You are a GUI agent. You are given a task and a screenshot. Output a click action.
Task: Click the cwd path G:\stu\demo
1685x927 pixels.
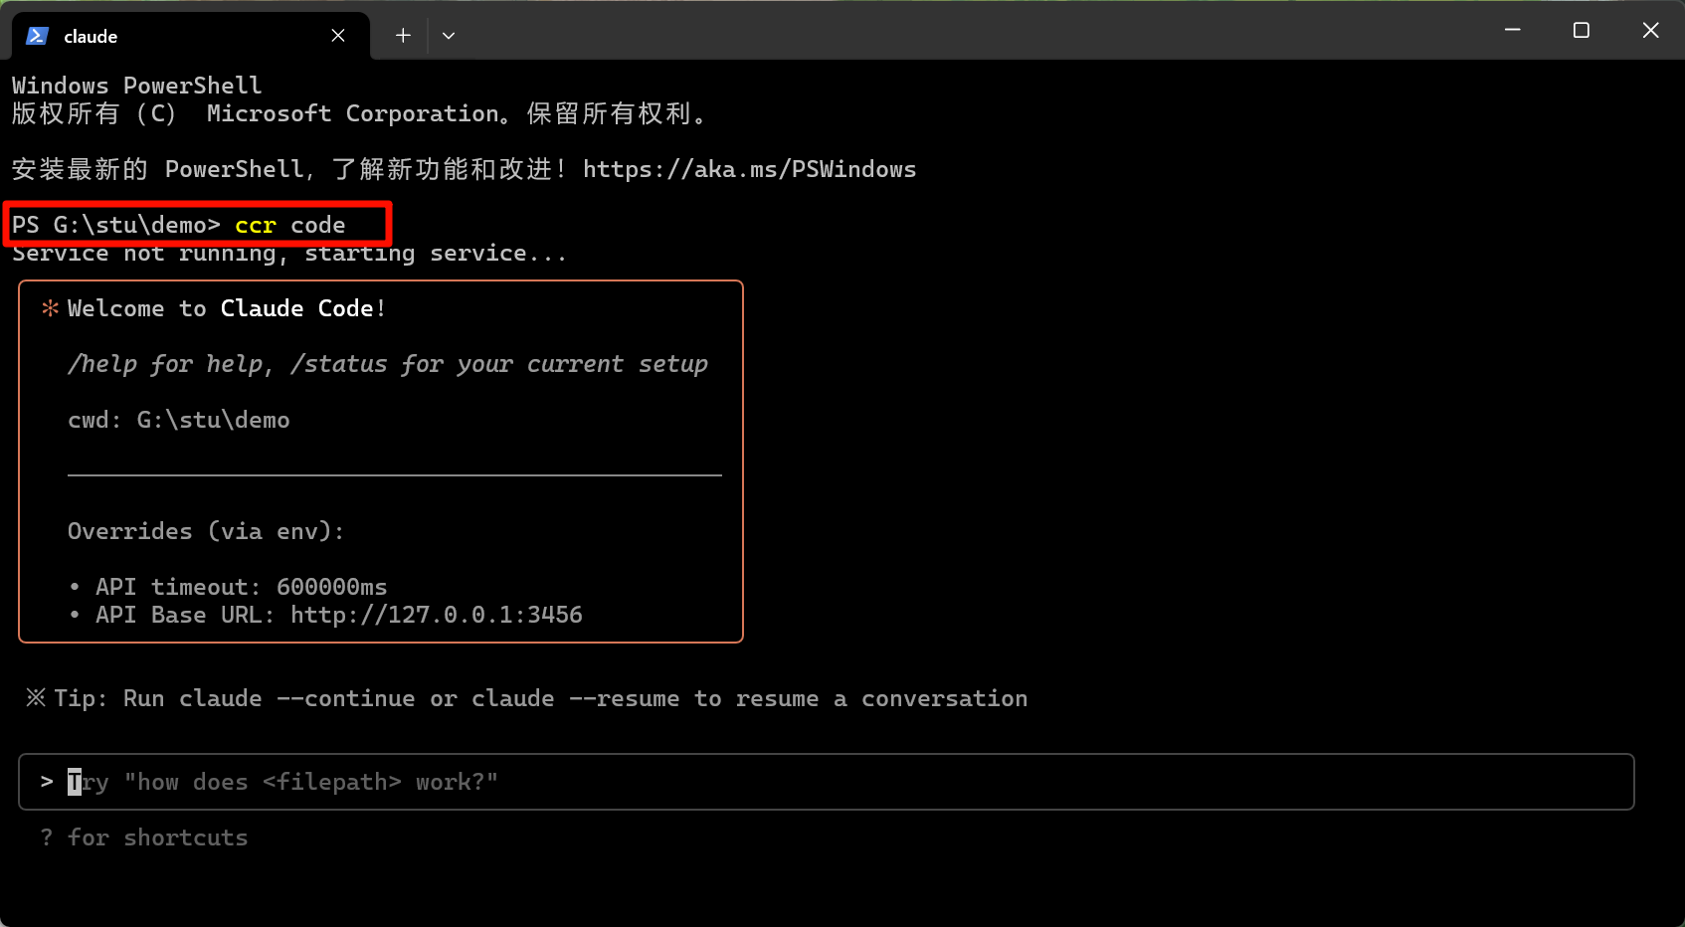pyautogui.click(x=212, y=419)
